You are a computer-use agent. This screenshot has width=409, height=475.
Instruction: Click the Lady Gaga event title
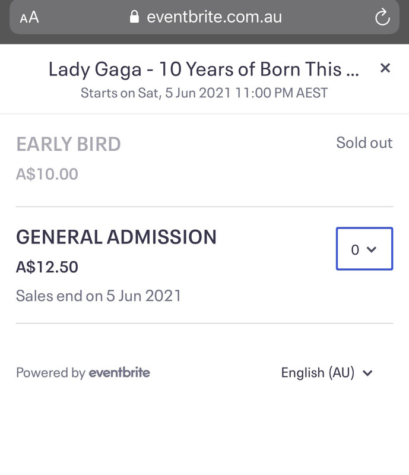(x=204, y=69)
